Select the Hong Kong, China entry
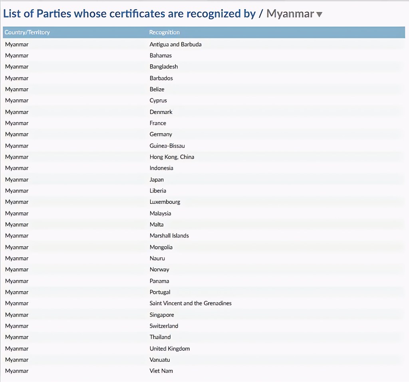Viewport: 409px width, 382px height. [x=172, y=157]
